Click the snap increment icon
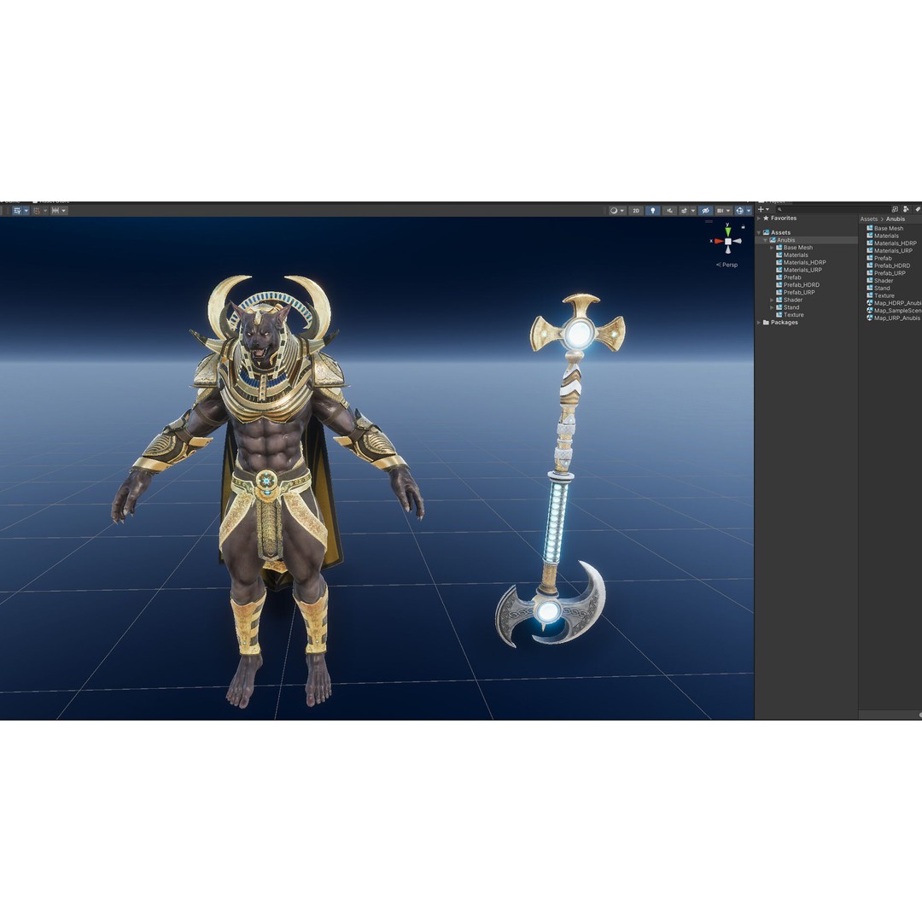This screenshot has width=922, height=922. 55,211
